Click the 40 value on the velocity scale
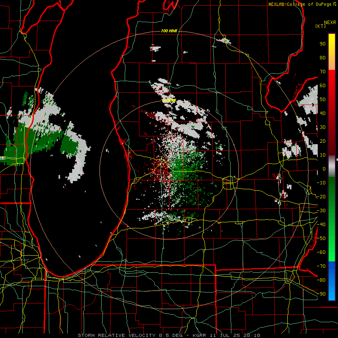 (x=323, y=113)
